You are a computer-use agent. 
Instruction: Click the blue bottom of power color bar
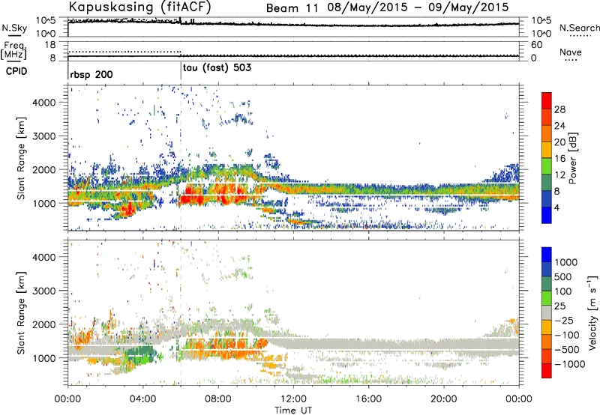tap(547, 215)
